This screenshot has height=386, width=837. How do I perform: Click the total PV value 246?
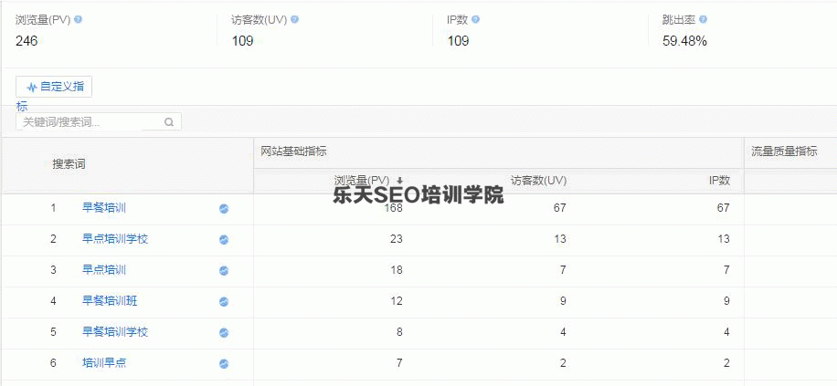[26, 41]
